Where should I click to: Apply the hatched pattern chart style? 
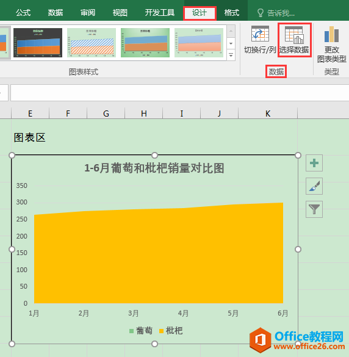click(x=92, y=43)
